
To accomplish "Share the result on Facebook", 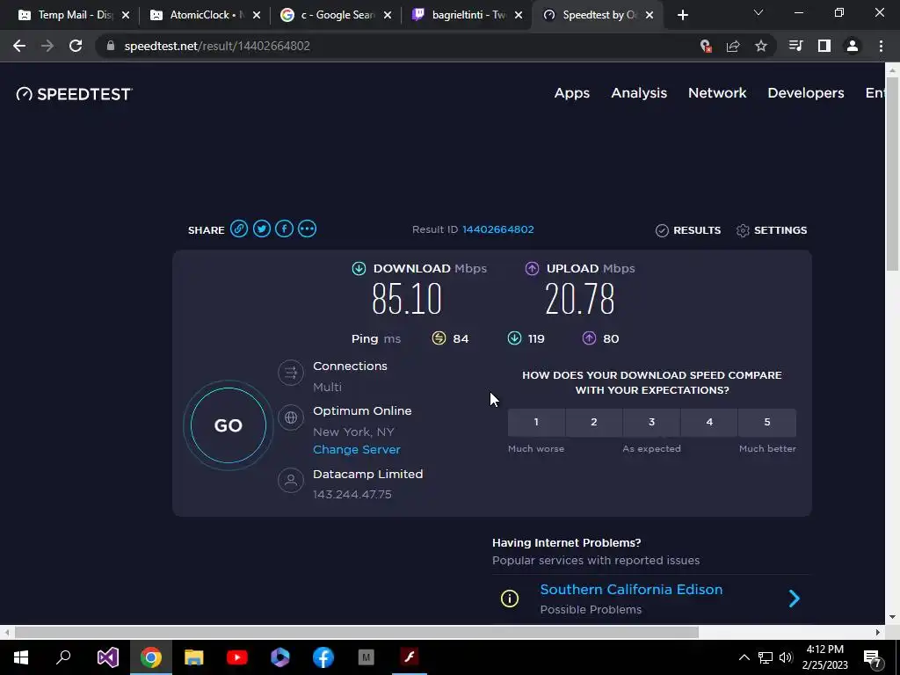I will pyautogui.click(x=284, y=229).
